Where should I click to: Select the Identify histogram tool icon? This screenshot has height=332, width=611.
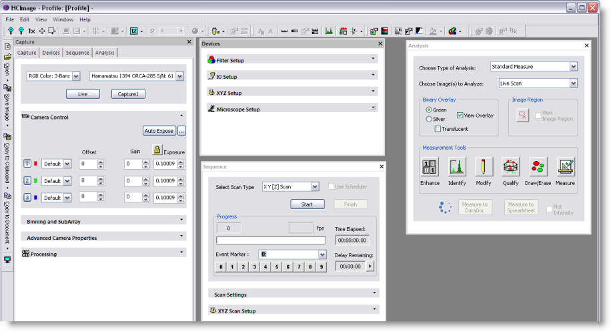click(x=457, y=167)
